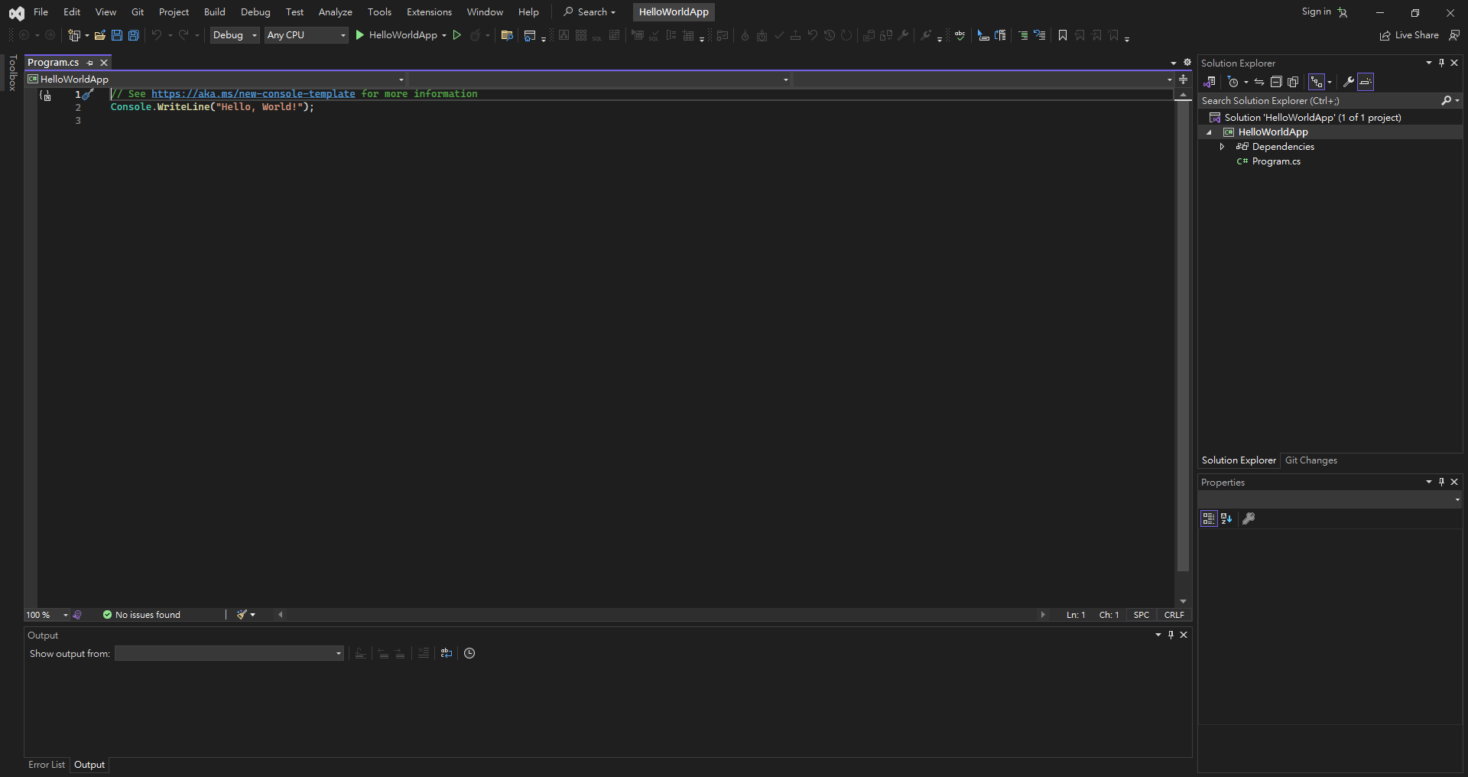The width and height of the screenshot is (1468, 777).
Task: Start Without Debugging using the hollow play icon
Action: tap(457, 35)
